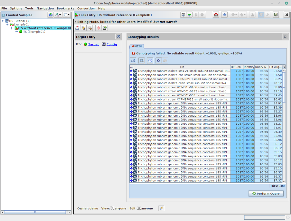The width and height of the screenshot is (291, 221).
Task: Open the magnifier search icon in Genotyping Results
Action: 142,61
